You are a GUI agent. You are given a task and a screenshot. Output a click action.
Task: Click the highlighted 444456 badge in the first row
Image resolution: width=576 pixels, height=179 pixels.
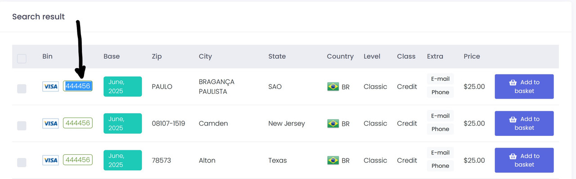pos(78,86)
